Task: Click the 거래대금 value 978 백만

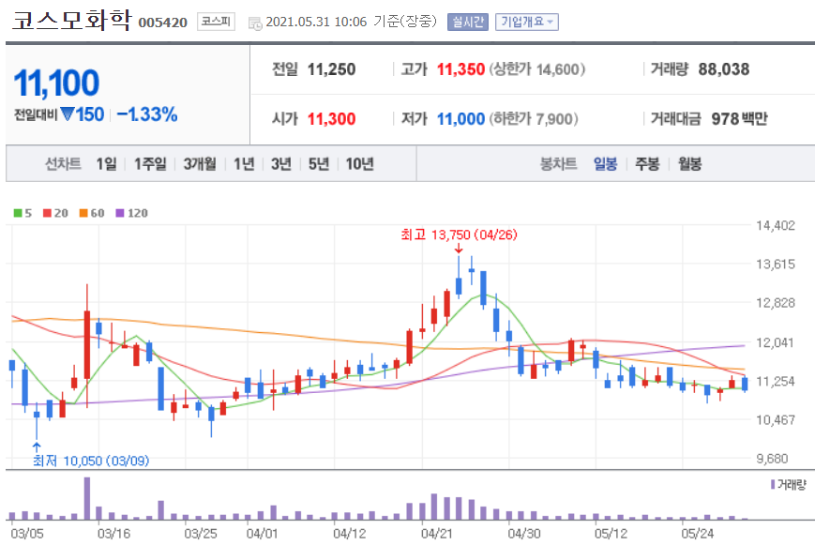Action: [x=739, y=119]
